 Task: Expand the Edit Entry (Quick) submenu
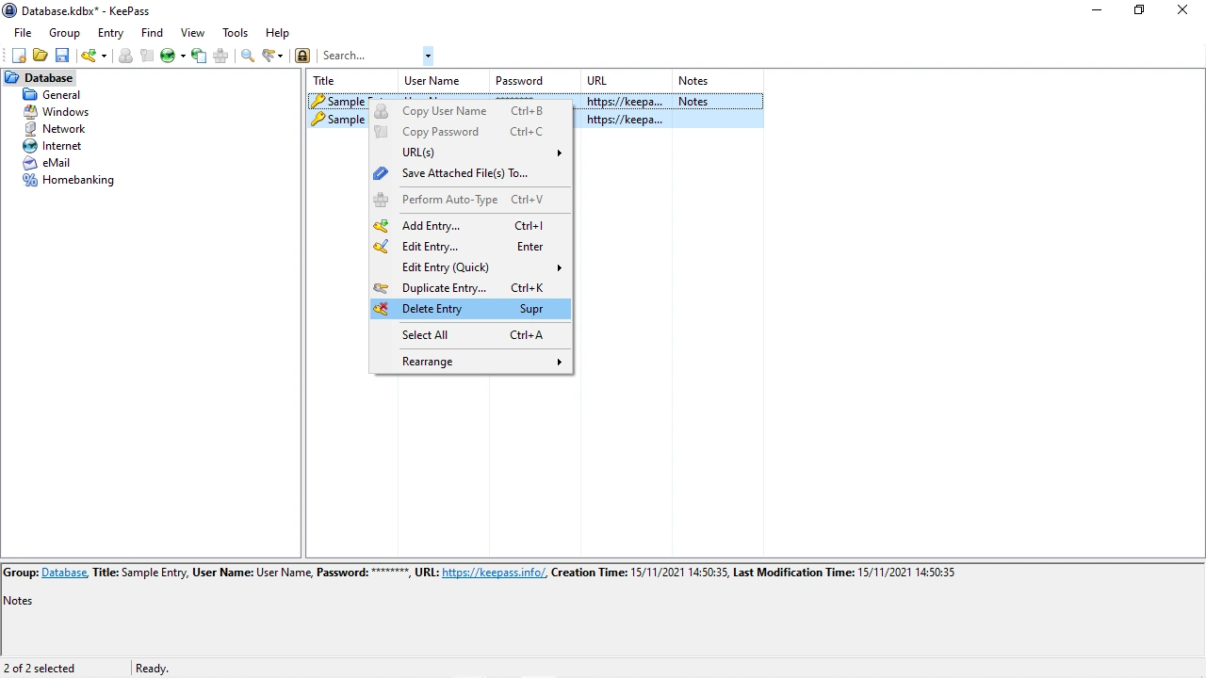tap(470, 267)
